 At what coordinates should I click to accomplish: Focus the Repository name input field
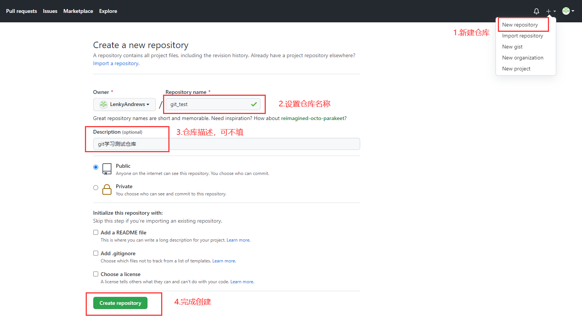(x=213, y=104)
